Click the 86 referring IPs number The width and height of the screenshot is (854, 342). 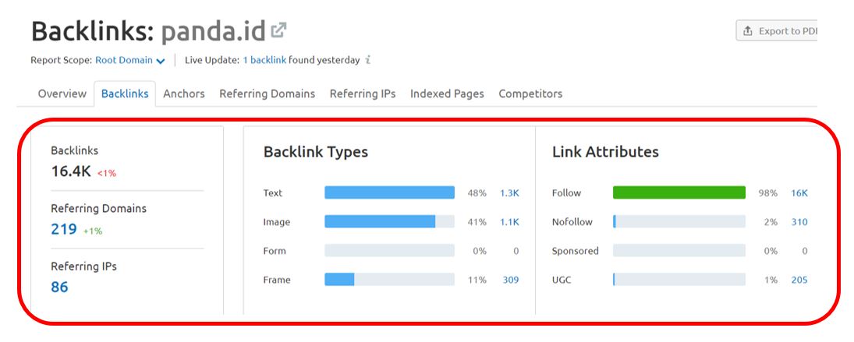click(x=59, y=287)
